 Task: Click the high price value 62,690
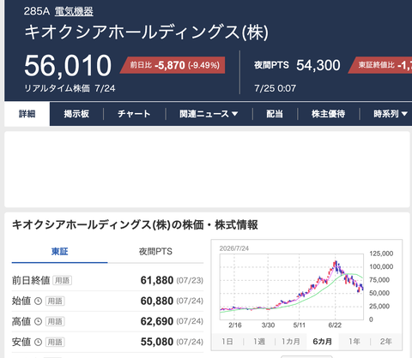pos(157,321)
